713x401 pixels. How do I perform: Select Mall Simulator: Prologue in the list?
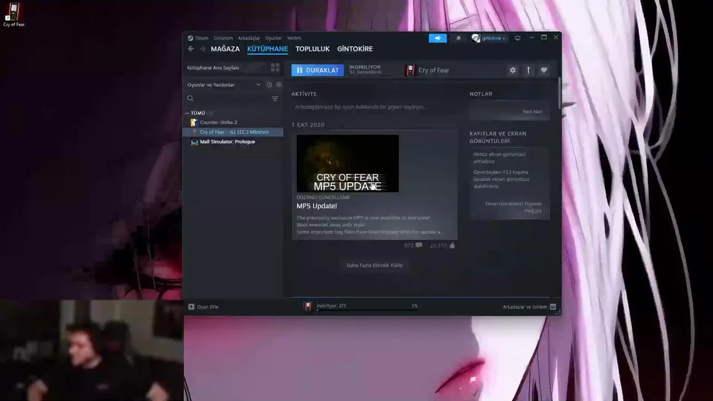pos(233,141)
